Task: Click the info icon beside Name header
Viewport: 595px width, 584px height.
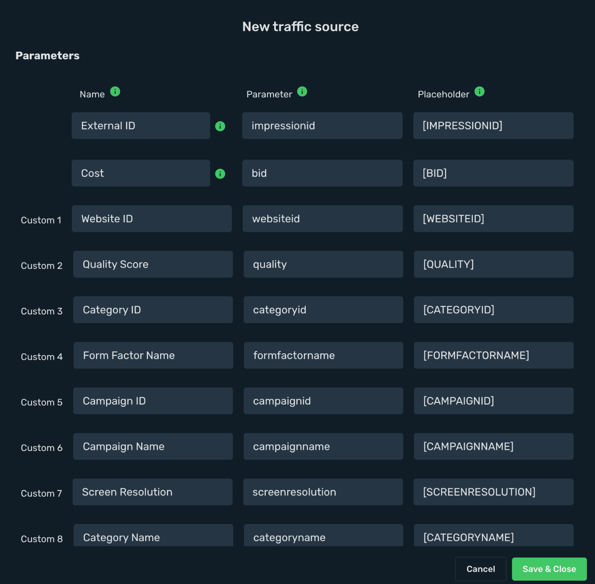Action: (115, 92)
